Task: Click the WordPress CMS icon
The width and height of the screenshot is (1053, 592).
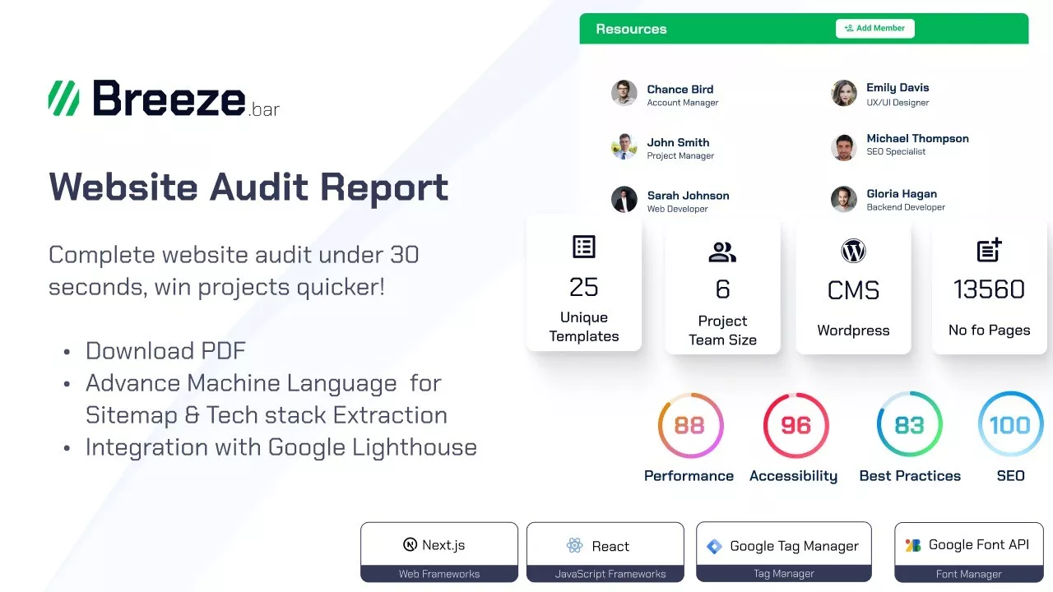Action: (853, 252)
